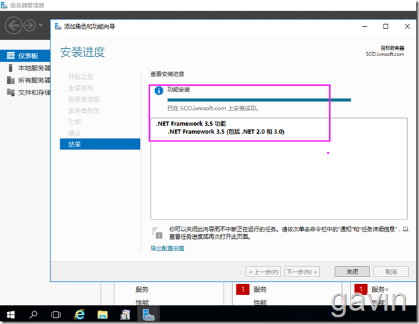Click the completed installation progress bar
Image resolution: width=419 pixels, height=324 pixels.
coord(259,100)
